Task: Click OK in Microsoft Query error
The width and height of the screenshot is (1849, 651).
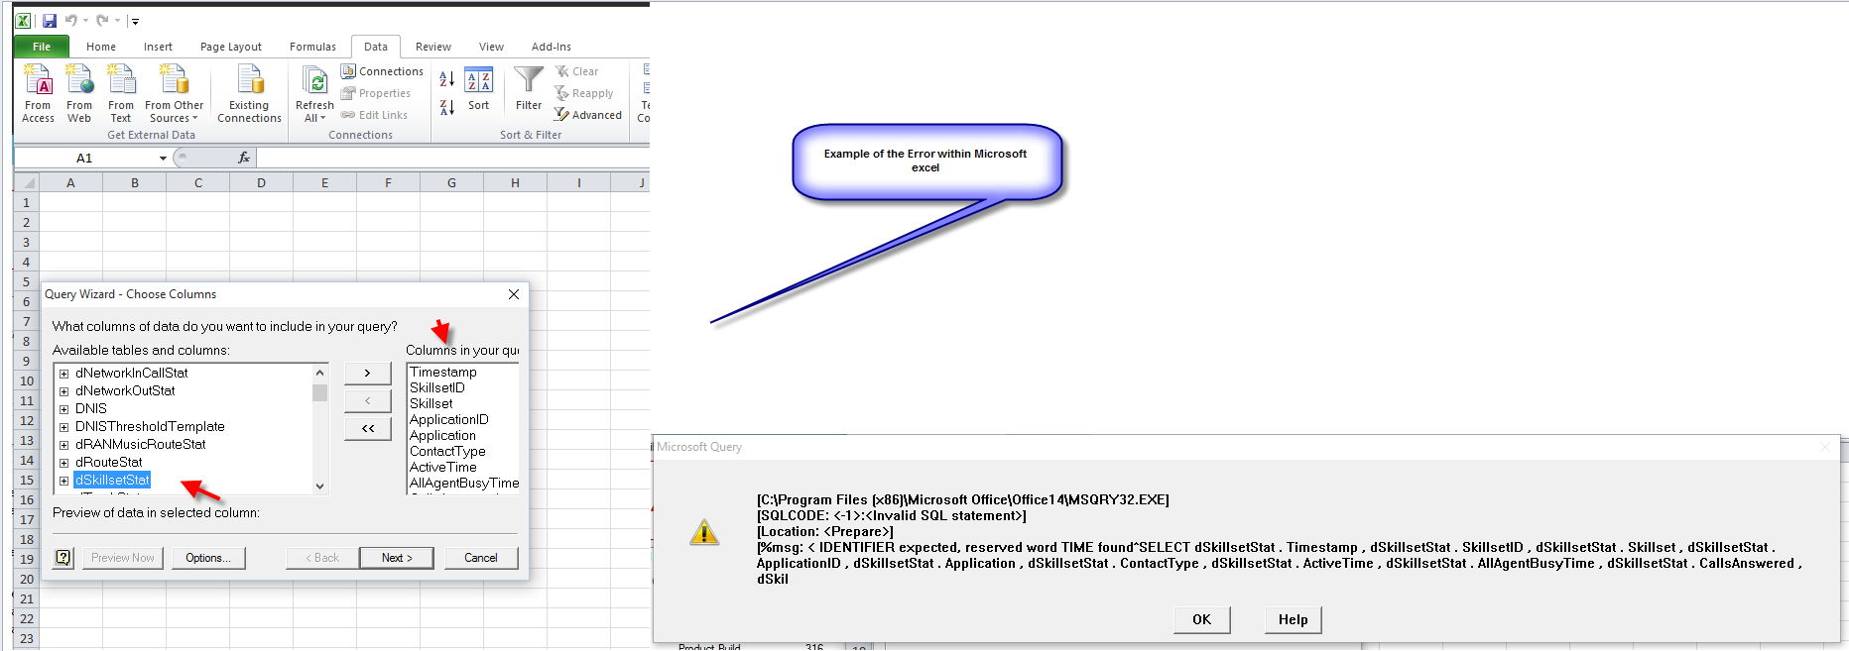Action: (x=1201, y=619)
